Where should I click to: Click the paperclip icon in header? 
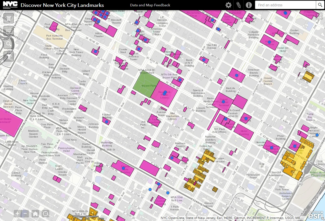pyautogui.click(x=238, y=5)
